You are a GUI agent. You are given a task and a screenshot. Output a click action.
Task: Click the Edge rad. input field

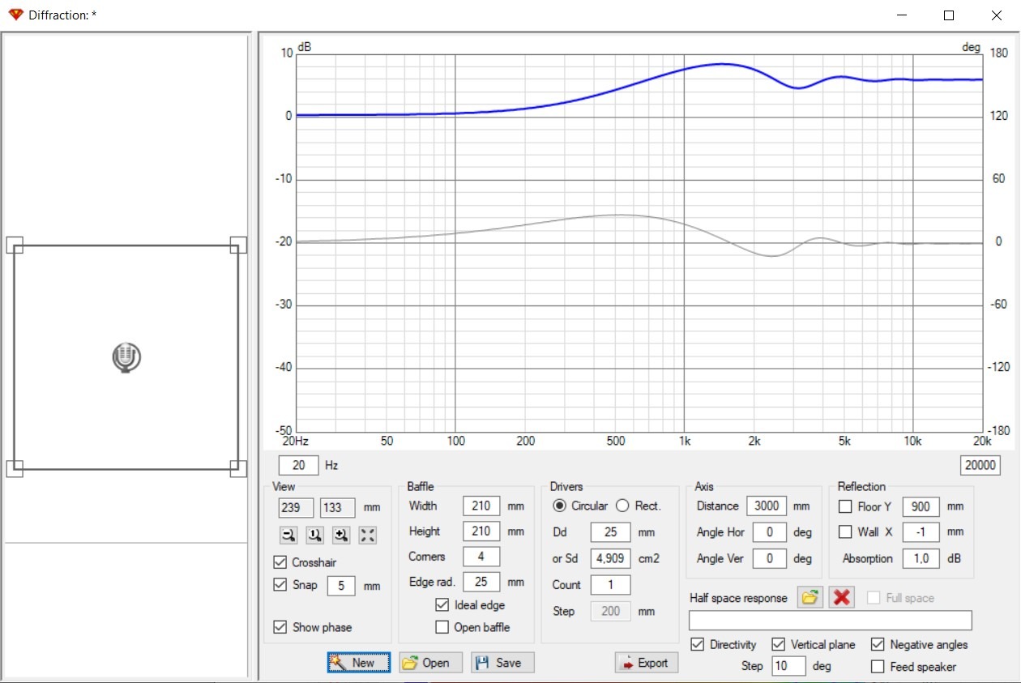pyautogui.click(x=481, y=582)
